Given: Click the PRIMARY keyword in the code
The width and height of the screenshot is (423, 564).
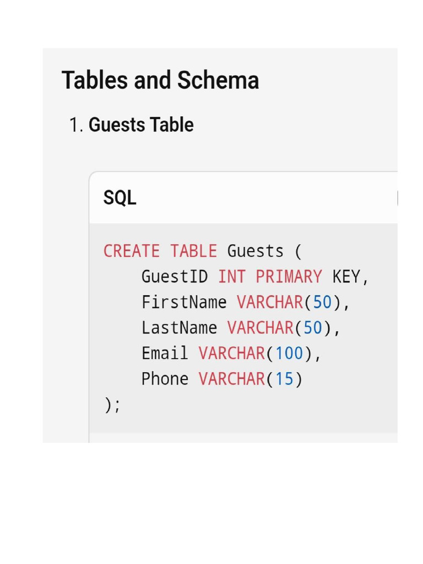Looking at the screenshot, I should 289,276.
